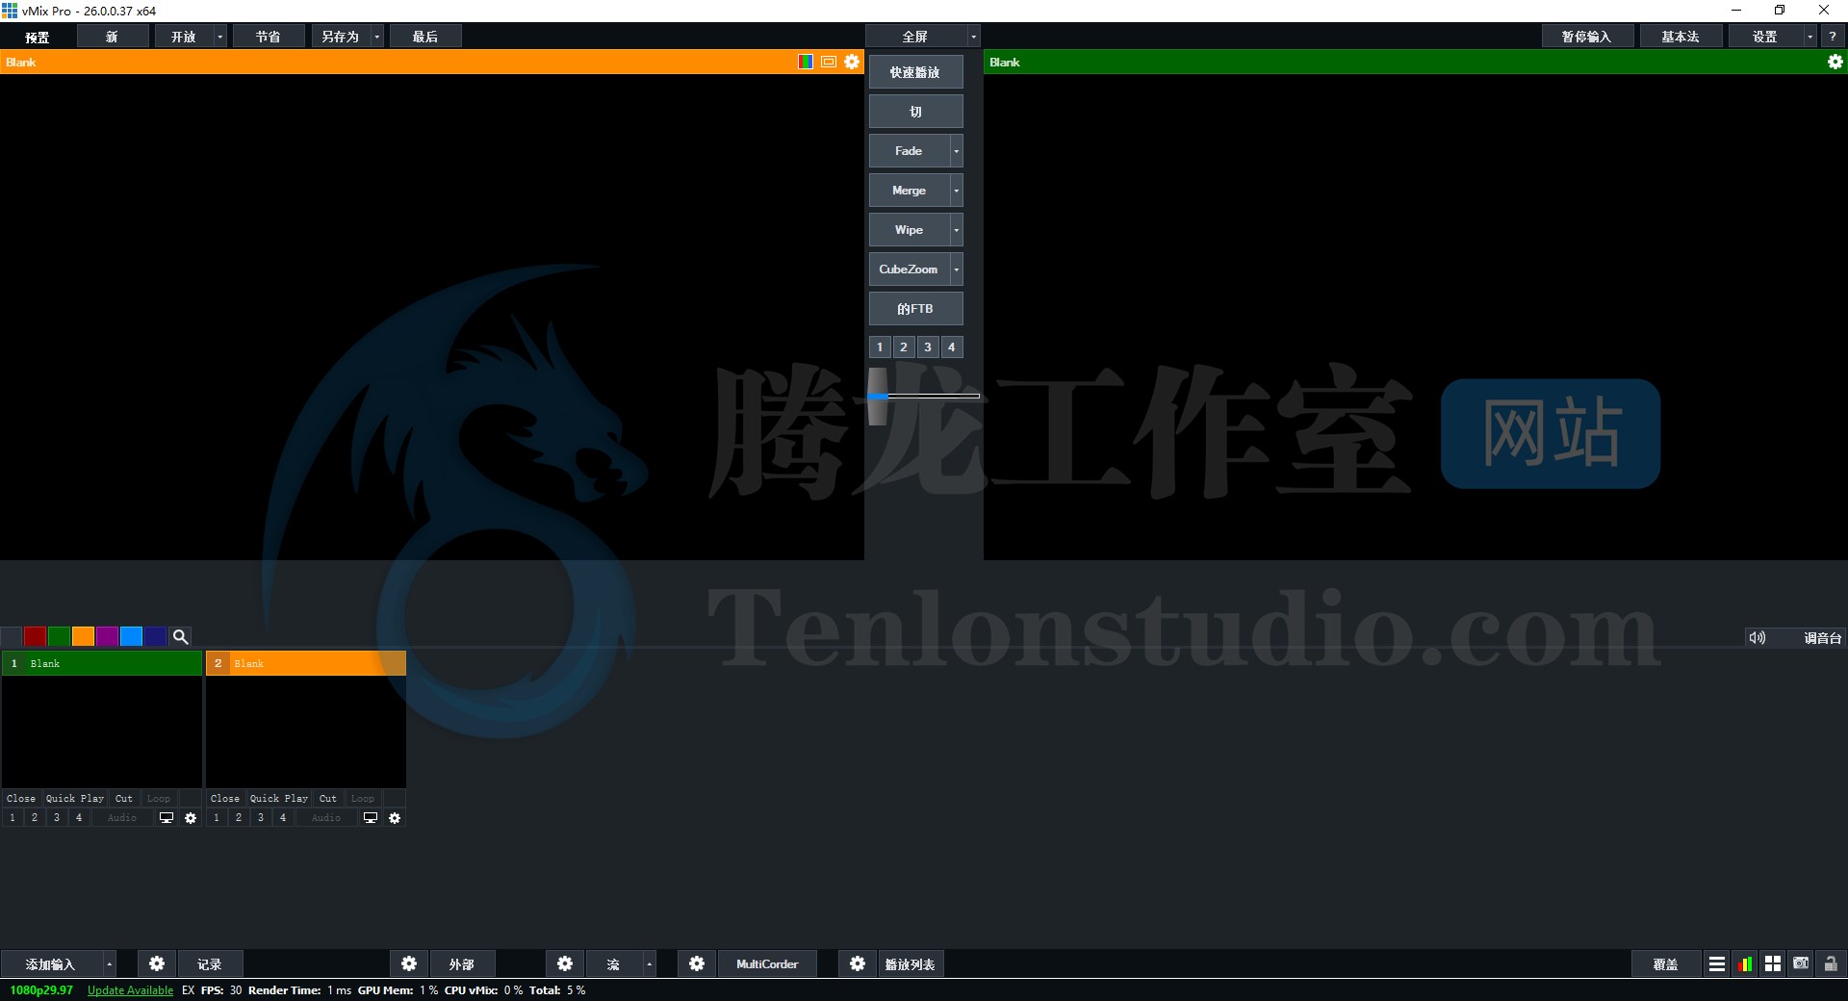This screenshot has height=1001, width=1848.
Task: Click the 快速播放 button
Action: pos(915,72)
